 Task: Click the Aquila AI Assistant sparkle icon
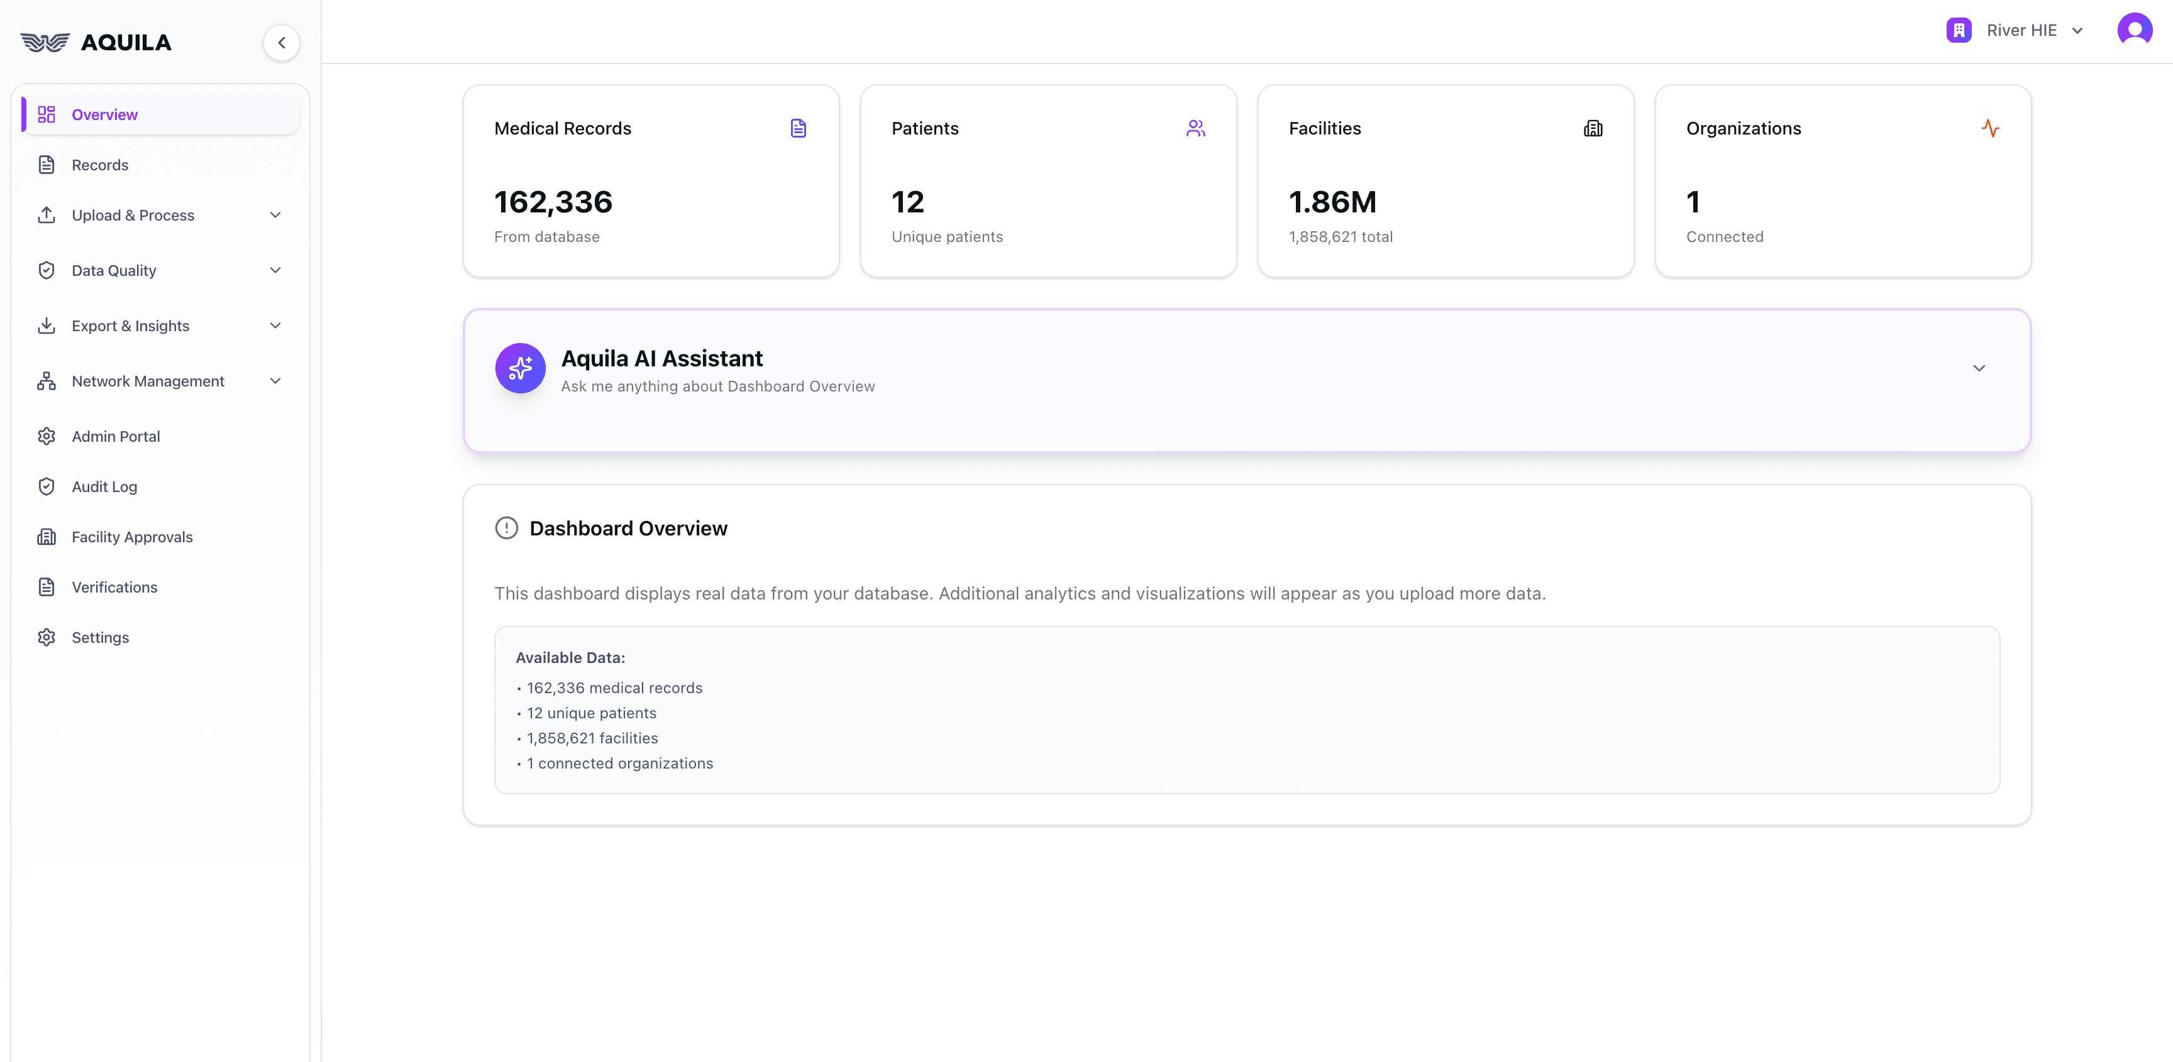[519, 368]
